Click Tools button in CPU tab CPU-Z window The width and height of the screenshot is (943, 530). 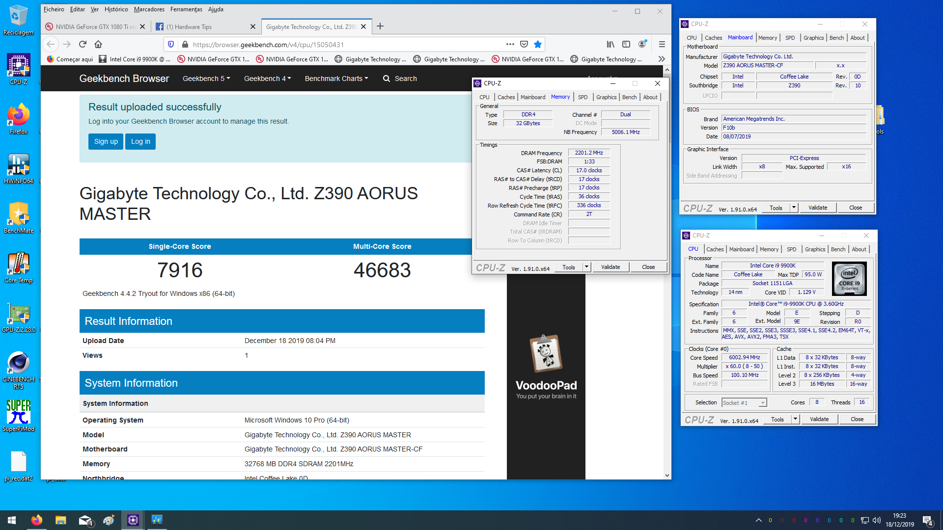click(x=777, y=419)
